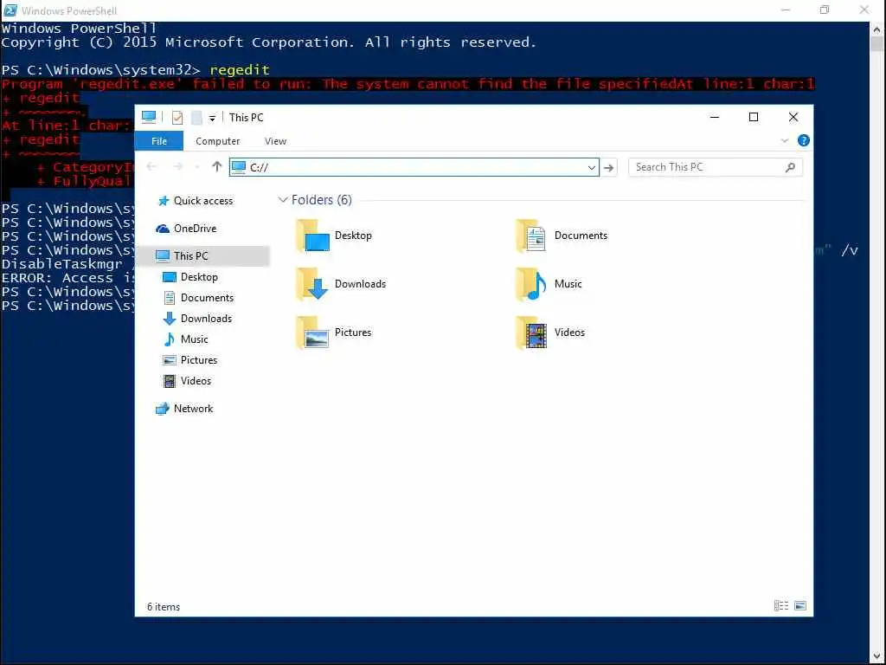Switch to the Computer ribbon tab
This screenshot has height=665, width=886.
tap(217, 141)
